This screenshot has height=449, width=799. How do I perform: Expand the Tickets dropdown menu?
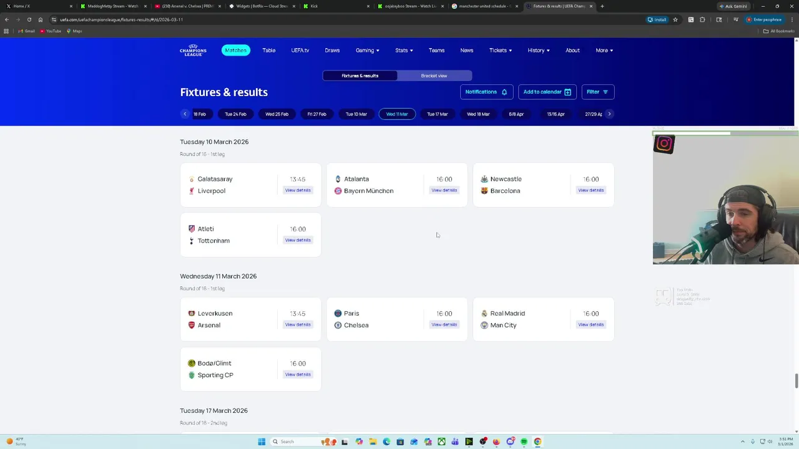501,51
